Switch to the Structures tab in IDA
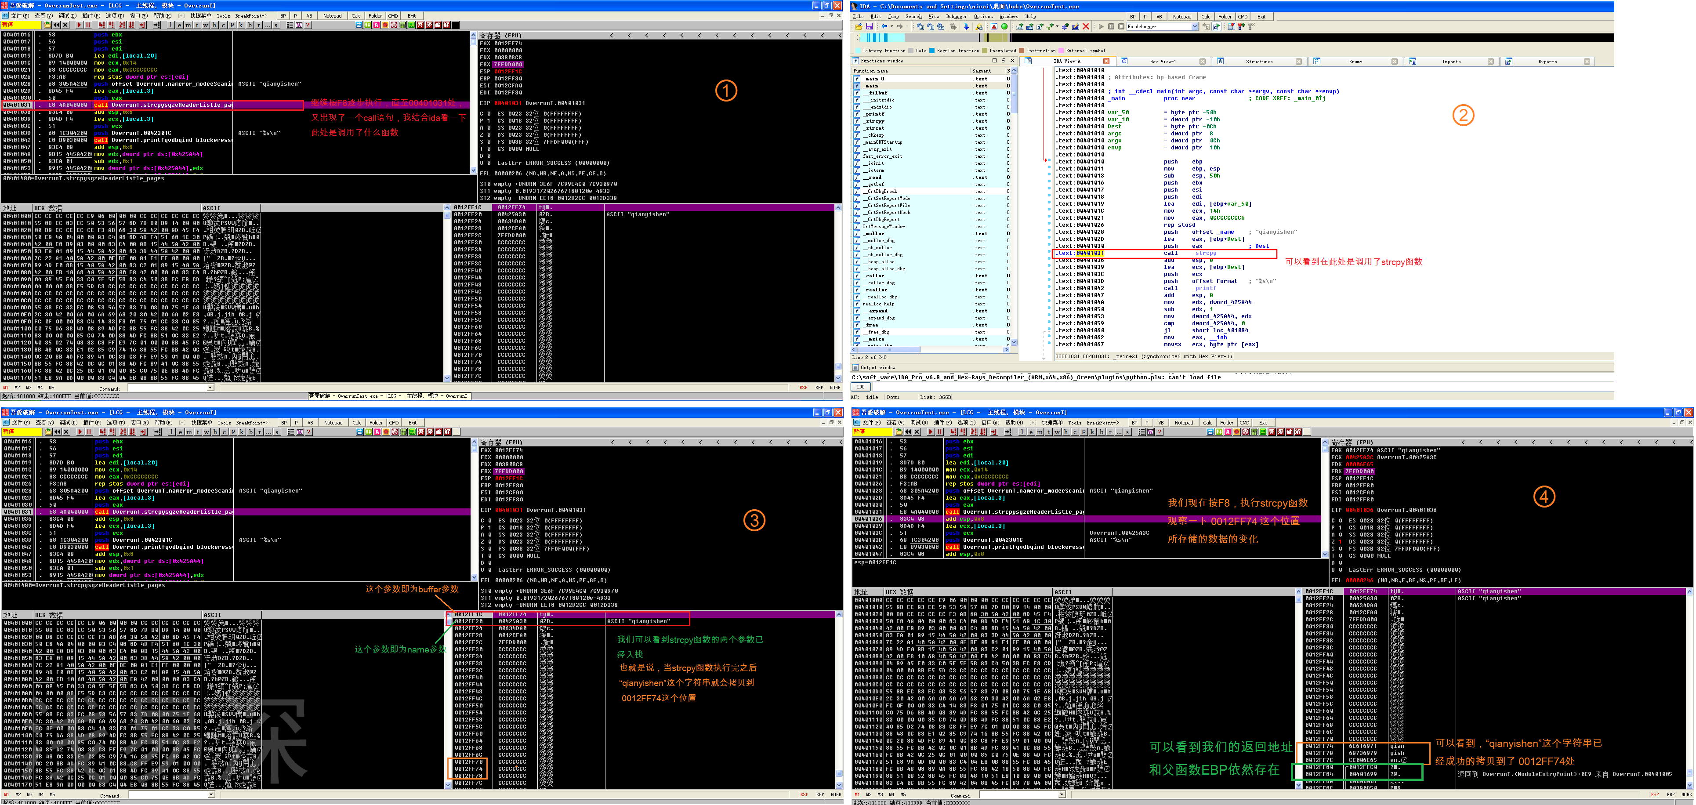Image resolution: width=1696 pixels, height=805 pixels. (1259, 61)
